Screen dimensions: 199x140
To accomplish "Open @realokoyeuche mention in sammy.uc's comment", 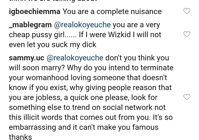I will (75, 58).
